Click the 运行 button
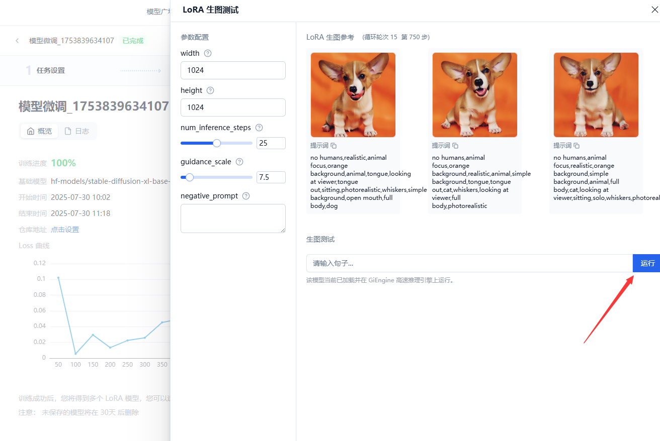Screen dimensions: 660x441 pyautogui.click(x=647, y=263)
